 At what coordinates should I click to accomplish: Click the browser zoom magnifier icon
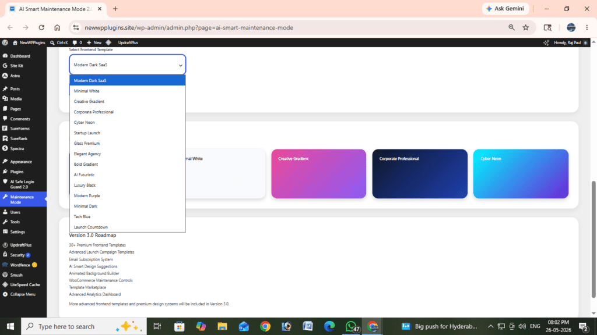tap(511, 27)
